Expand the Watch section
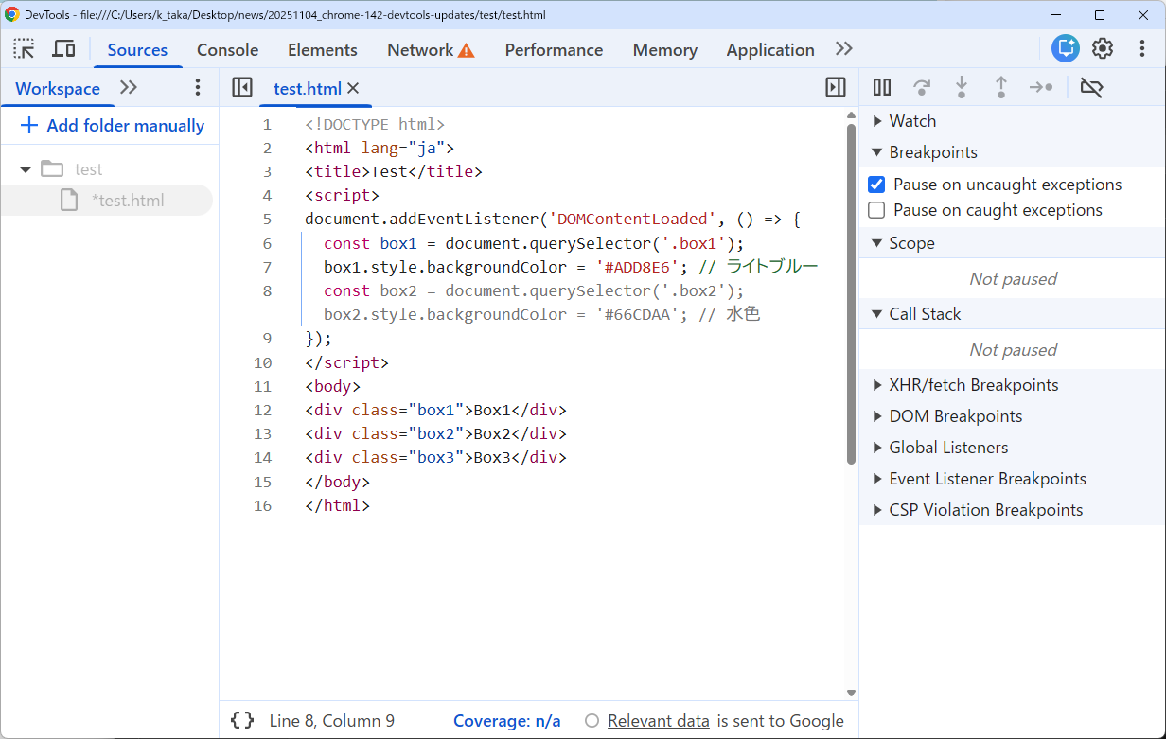This screenshot has width=1166, height=739. point(912,121)
